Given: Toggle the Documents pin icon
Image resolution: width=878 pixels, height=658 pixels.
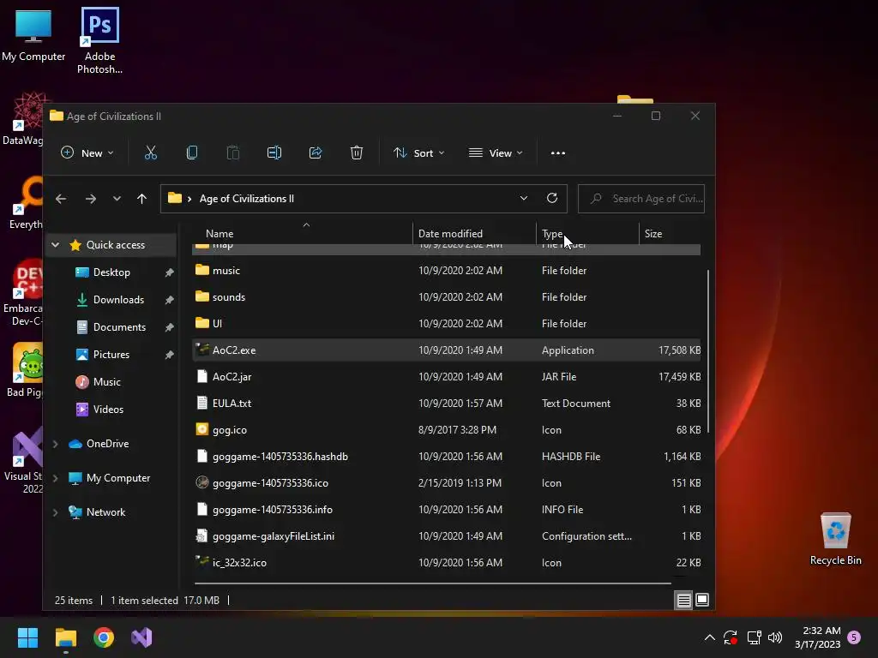Looking at the screenshot, I should click(169, 327).
